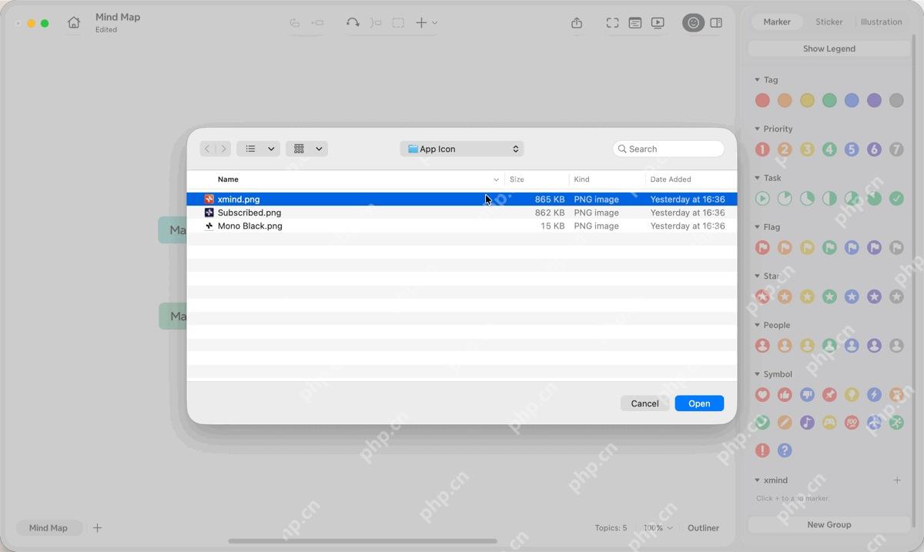Screen dimensions: 924x552
Task: Go to Xmind home via house icon
Action: (74, 23)
